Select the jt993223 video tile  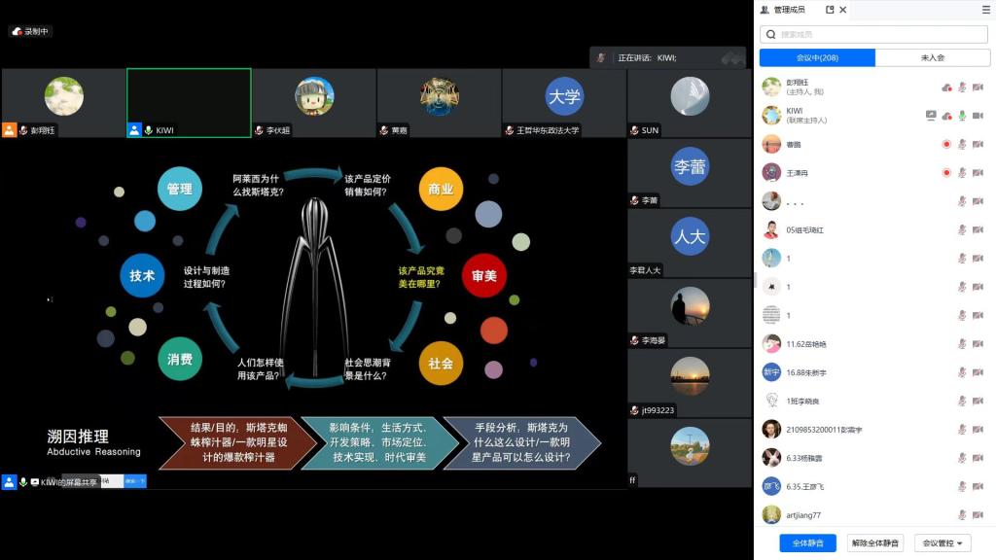pyautogui.click(x=690, y=382)
